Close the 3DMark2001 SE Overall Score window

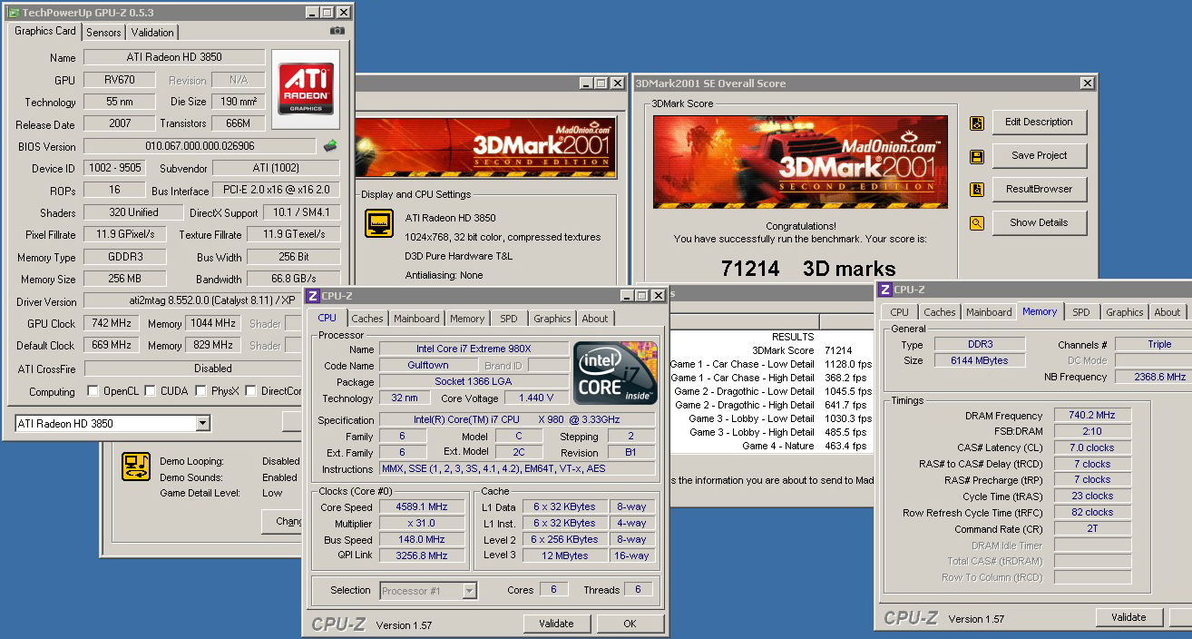coord(1087,84)
